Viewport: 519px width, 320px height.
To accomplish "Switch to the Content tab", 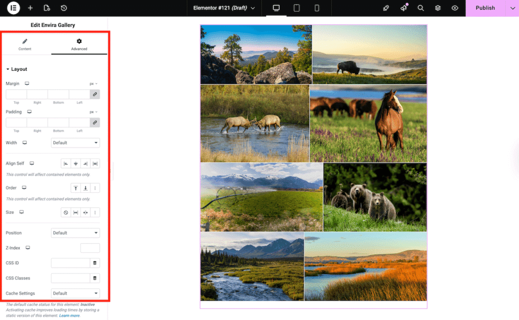I will click(x=25, y=45).
